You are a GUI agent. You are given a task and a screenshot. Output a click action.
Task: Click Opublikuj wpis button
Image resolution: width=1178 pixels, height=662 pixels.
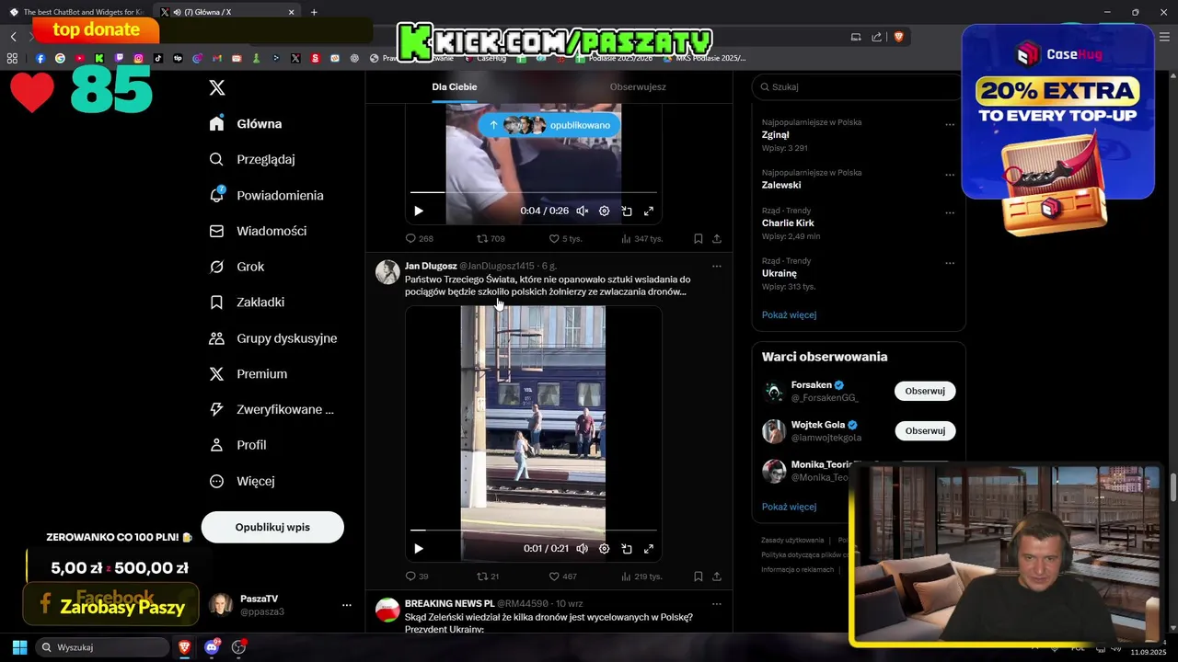[x=272, y=527]
